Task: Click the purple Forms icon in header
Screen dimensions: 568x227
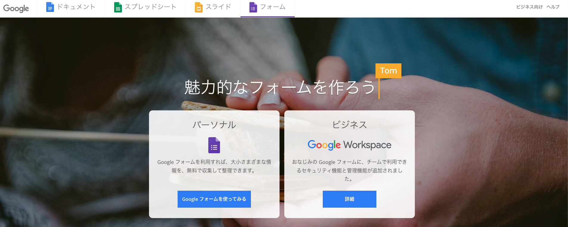Action: click(x=253, y=7)
